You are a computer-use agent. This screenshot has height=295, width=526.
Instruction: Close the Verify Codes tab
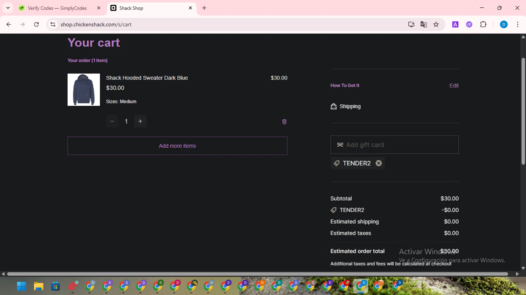(99, 8)
